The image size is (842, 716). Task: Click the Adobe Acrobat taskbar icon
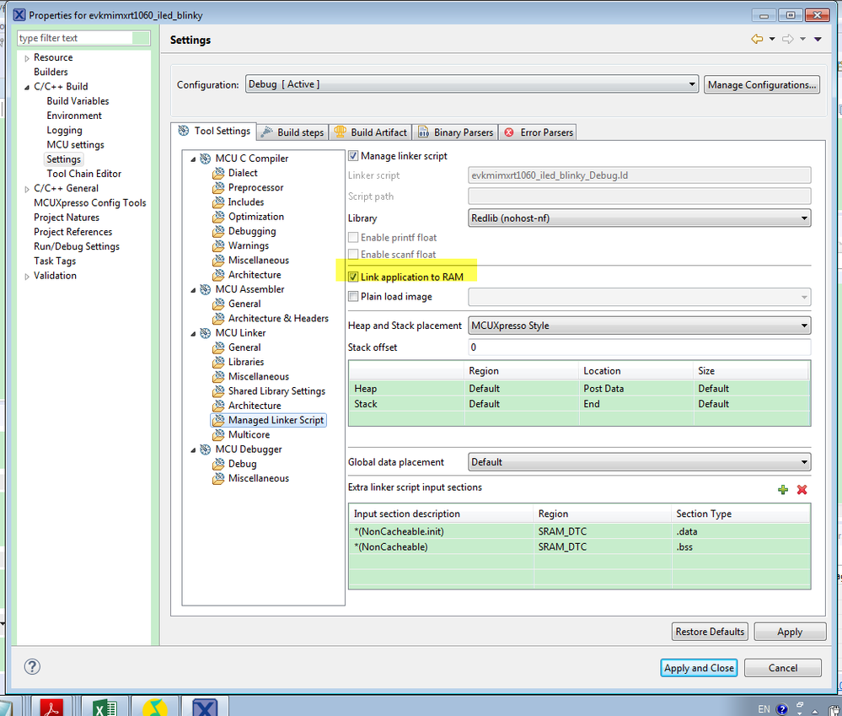pos(51,708)
